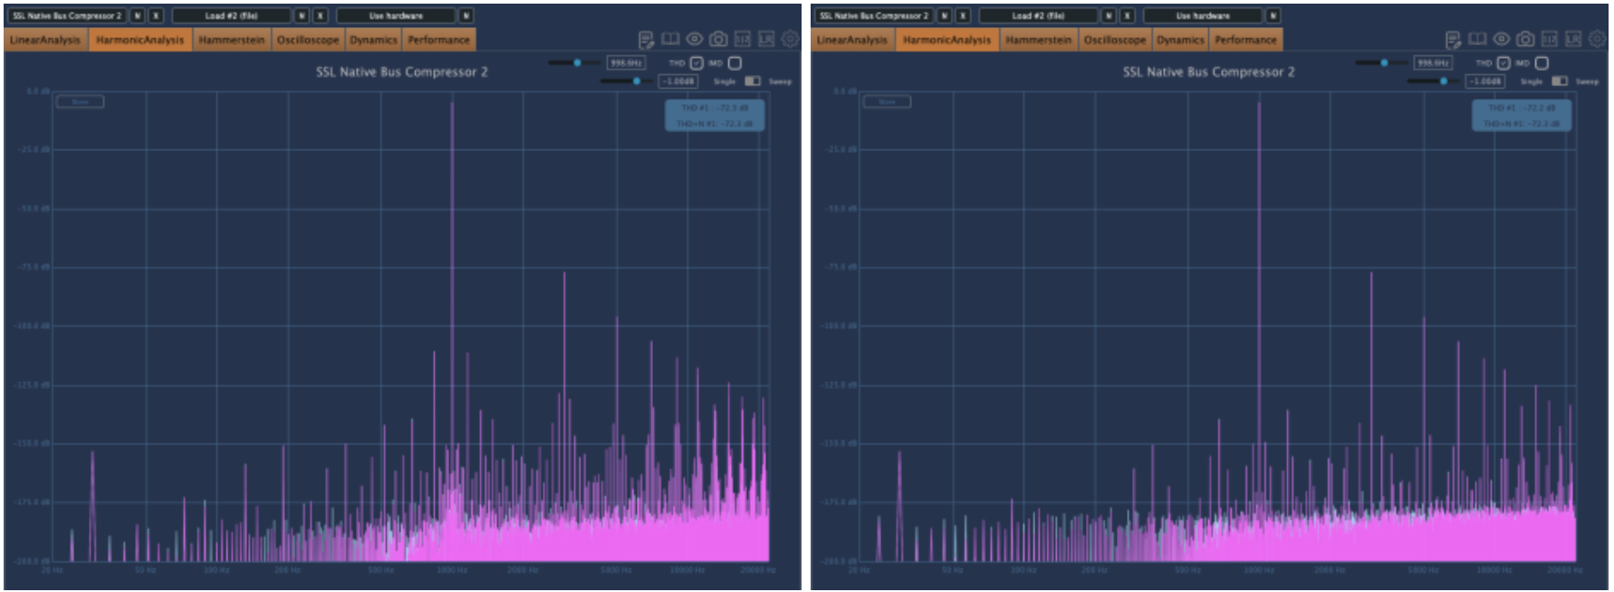The height and width of the screenshot is (592, 1614).
Task: Click the dB level slider in right window
Action: (1435, 81)
